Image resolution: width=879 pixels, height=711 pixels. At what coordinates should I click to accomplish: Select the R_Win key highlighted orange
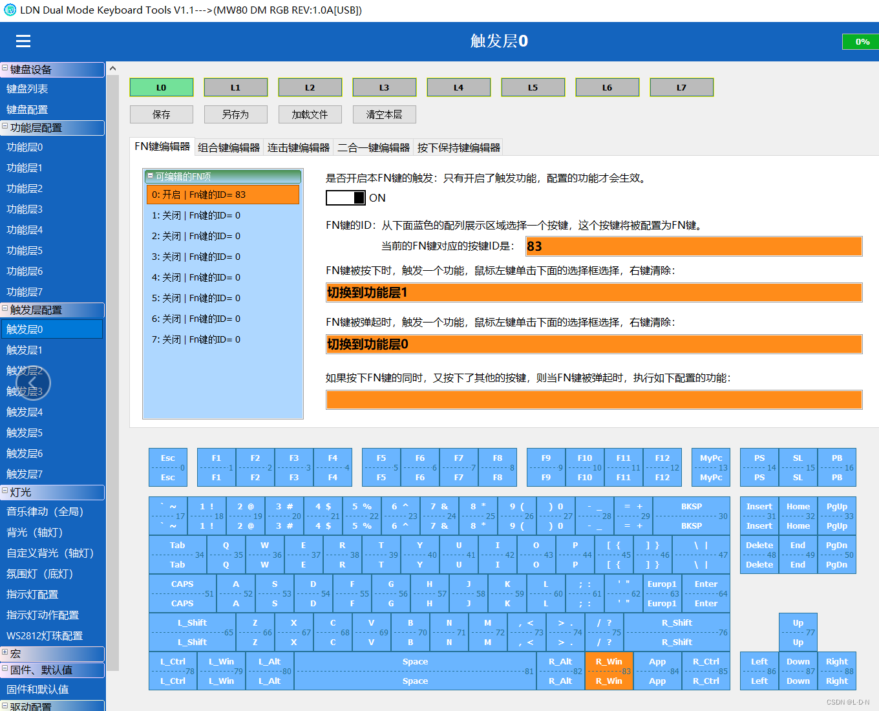point(609,671)
